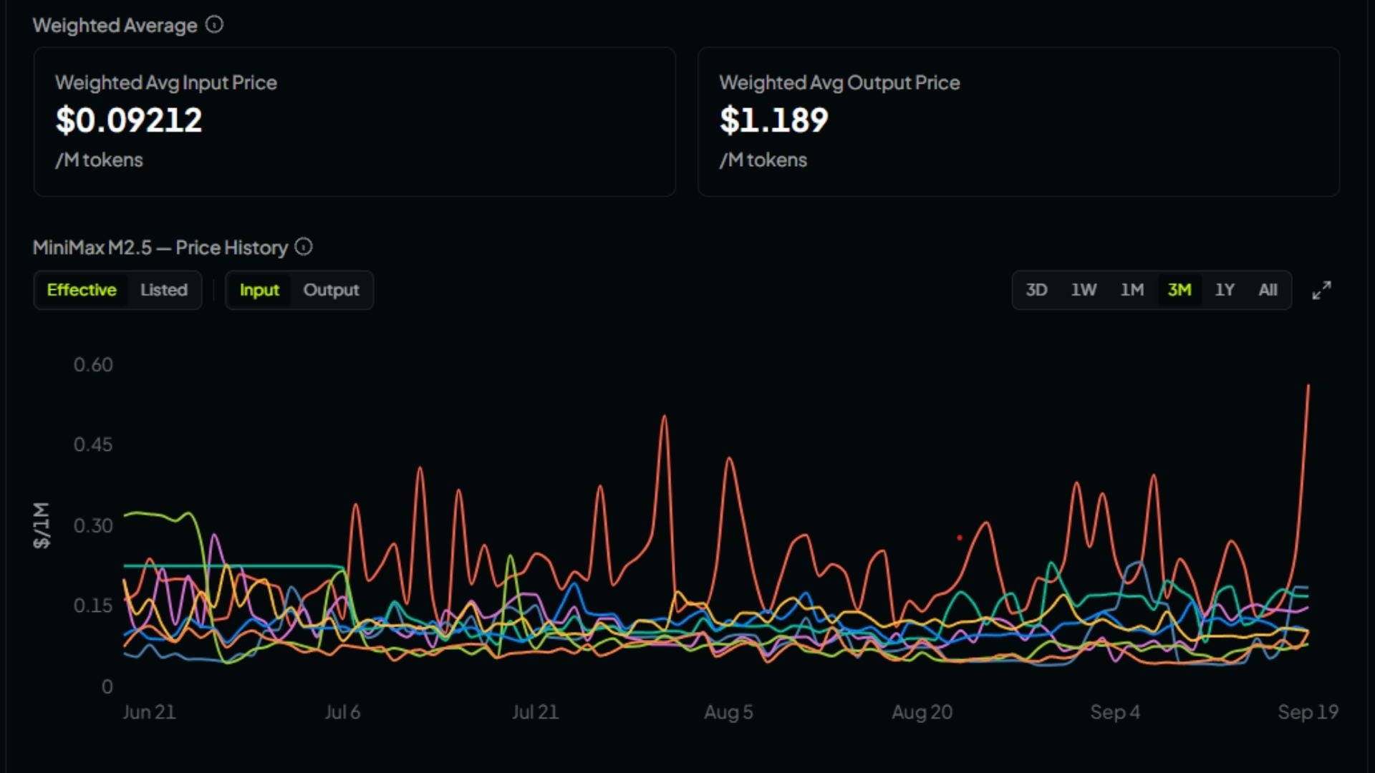
Task: Set time range to All
Action: pos(1268,290)
